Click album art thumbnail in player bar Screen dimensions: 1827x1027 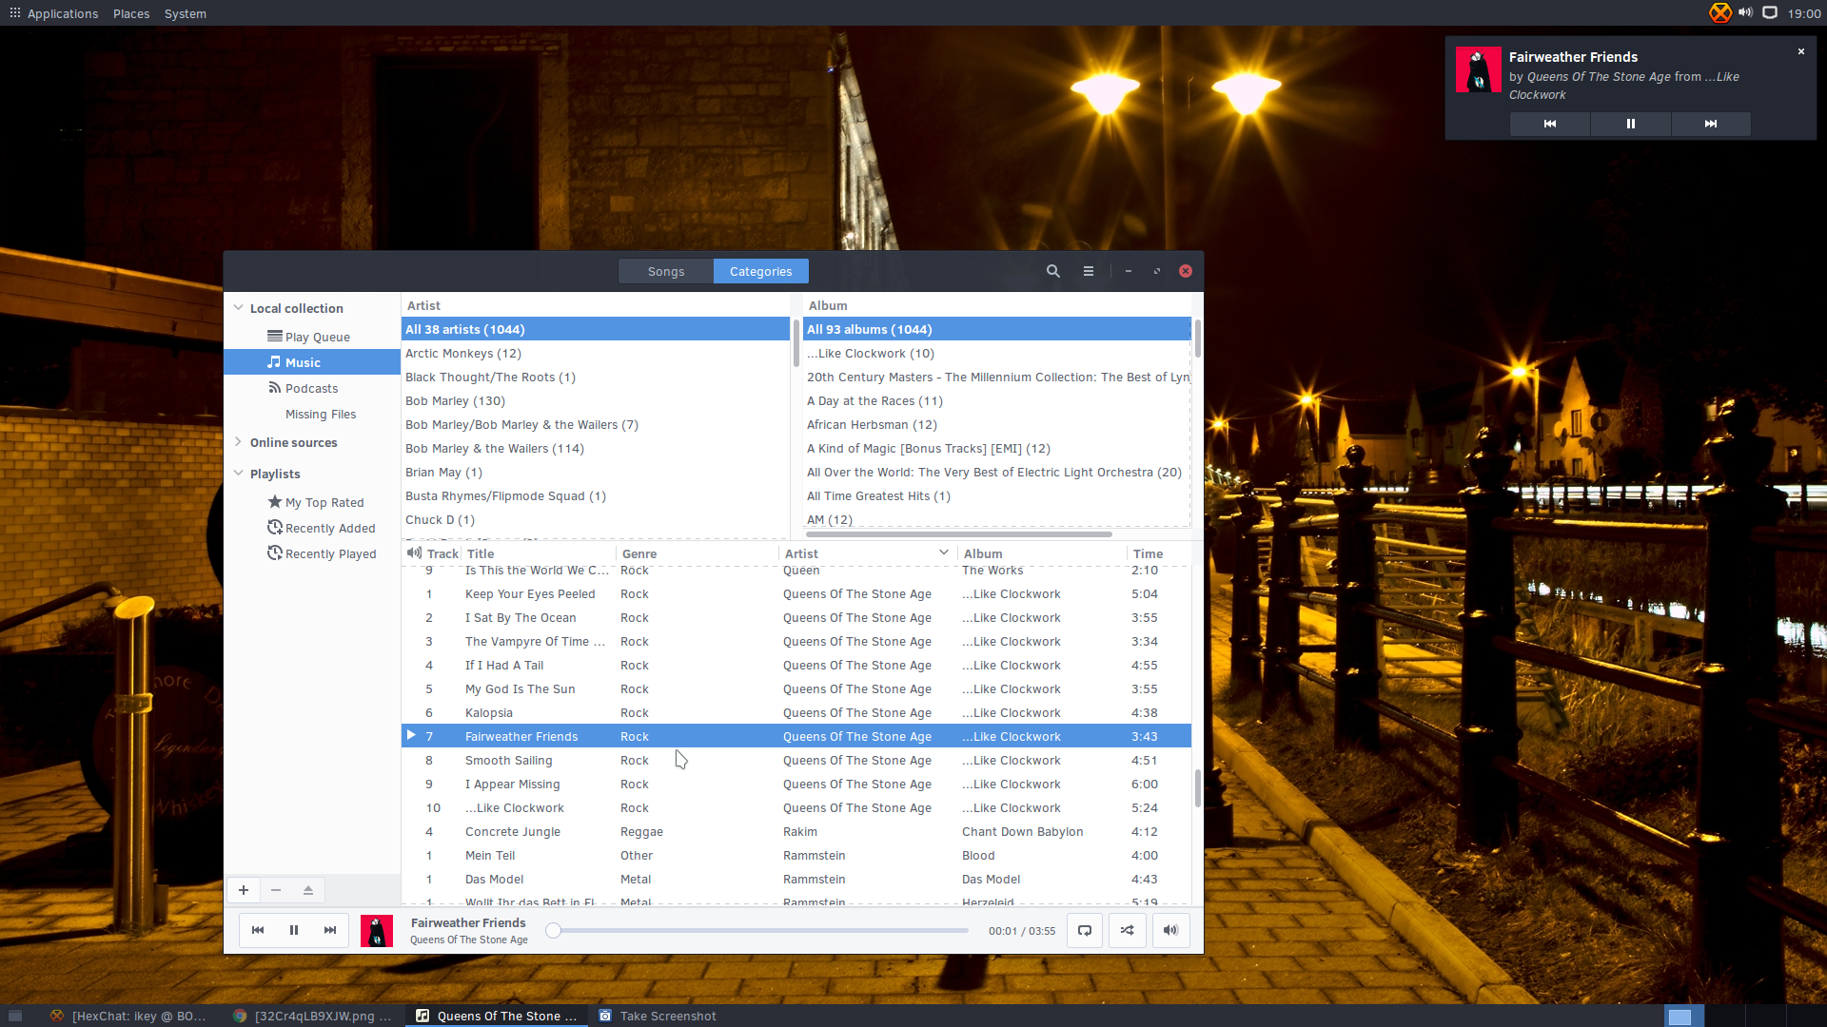377,931
